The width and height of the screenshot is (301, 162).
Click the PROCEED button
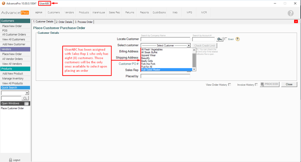pos(269,84)
